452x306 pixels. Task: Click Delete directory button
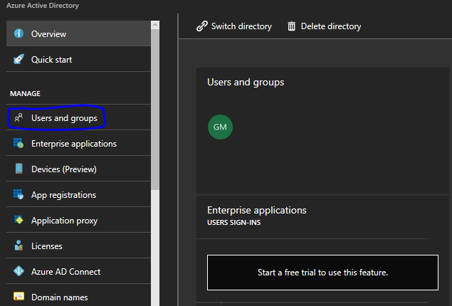tap(325, 26)
